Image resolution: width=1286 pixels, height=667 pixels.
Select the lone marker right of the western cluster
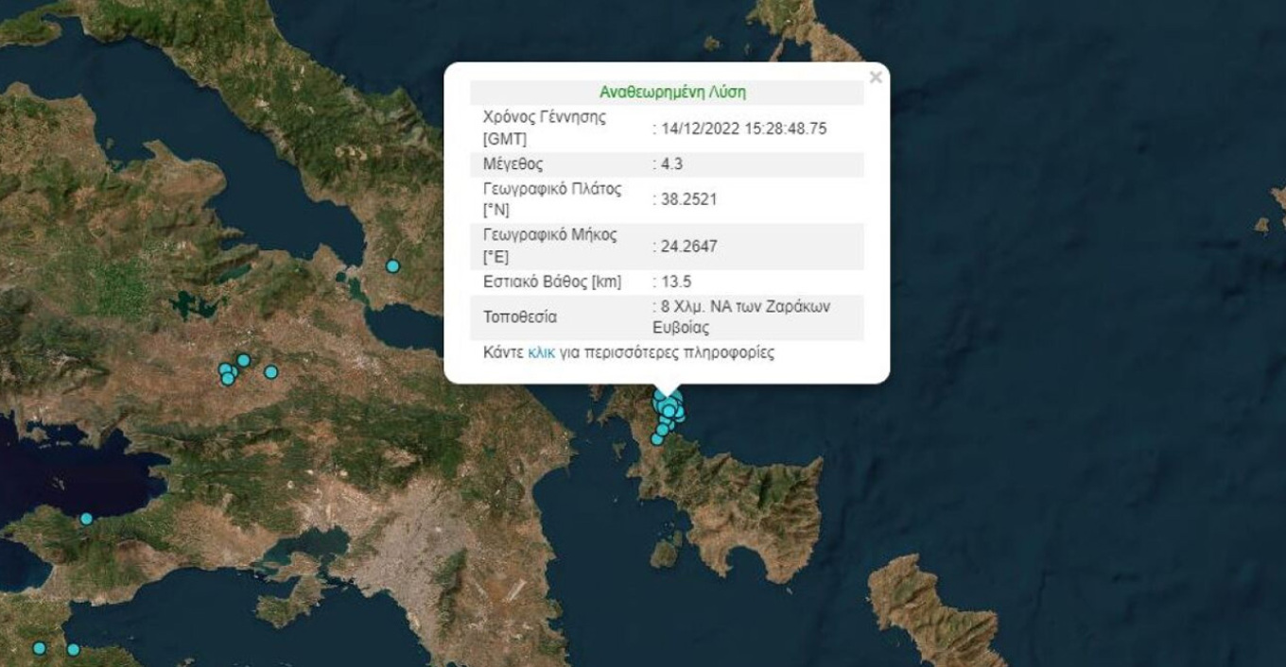click(270, 372)
